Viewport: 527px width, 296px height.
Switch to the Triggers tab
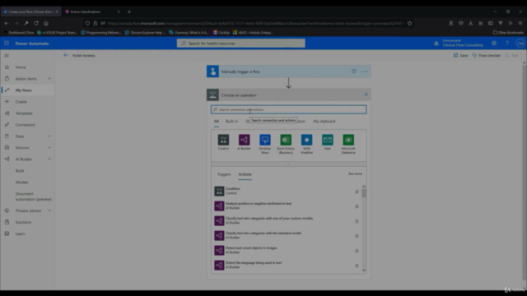point(224,174)
